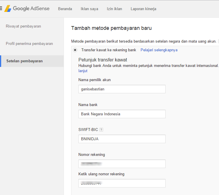Focus the Nama pemilik akun field
Image resolution: width=219 pixels, height=195 pixels.
point(122,89)
